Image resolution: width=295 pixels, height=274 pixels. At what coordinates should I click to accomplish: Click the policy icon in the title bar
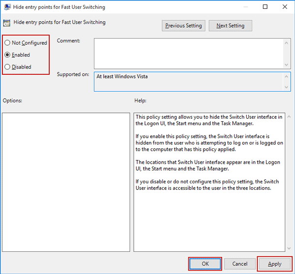point(6,7)
